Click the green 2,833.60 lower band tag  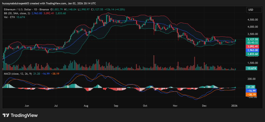[x=251, y=54]
